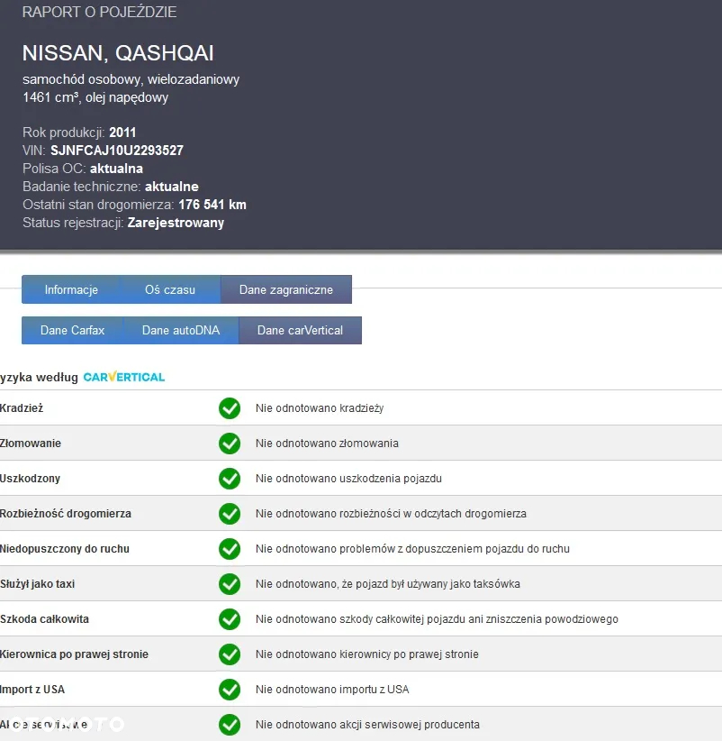Click green checkmark in Uszkodzony row
This screenshot has height=741, width=722.
(230, 479)
